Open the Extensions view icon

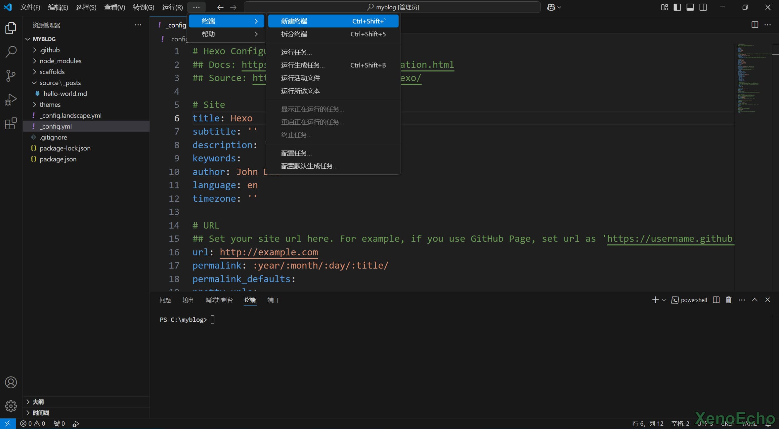[x=11, y=123]
